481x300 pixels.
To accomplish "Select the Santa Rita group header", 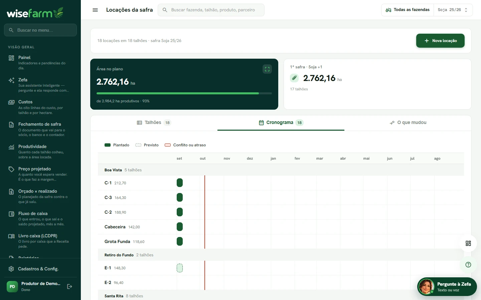I will pos(281,296).
